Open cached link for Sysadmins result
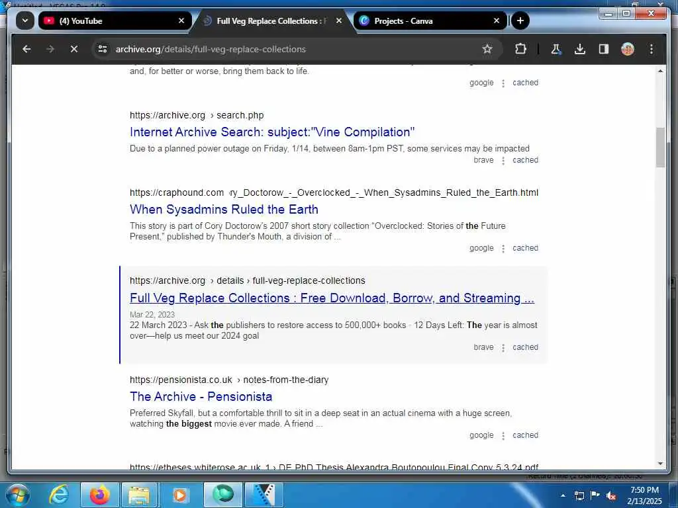Image resolution: width=678 pixels, height=508 pixels. 525,249
